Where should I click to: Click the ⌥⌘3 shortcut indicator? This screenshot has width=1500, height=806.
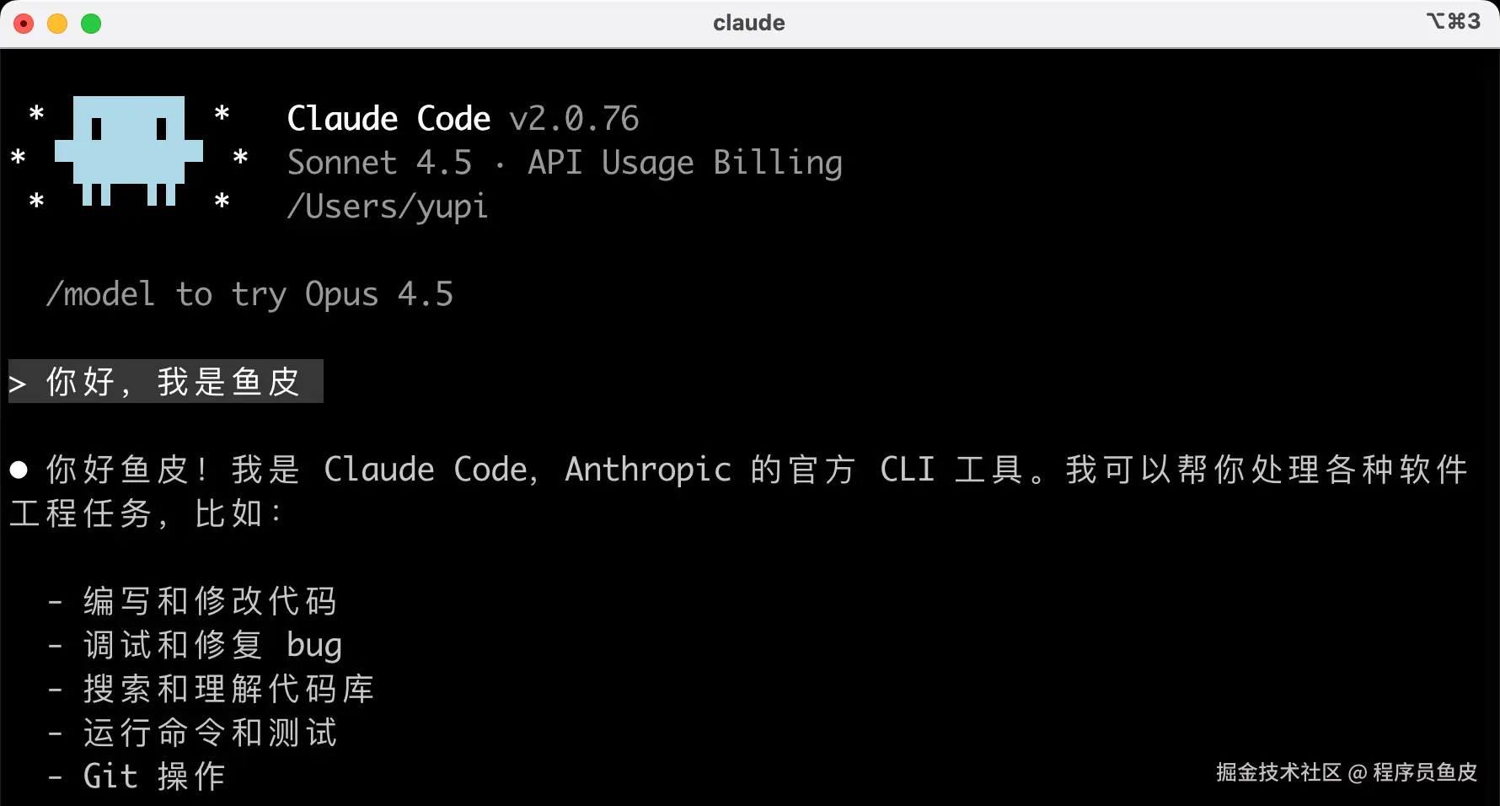point(1453,22)
